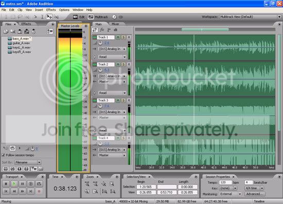The width and height of the screenshot is (283, 204).
Task: Toggle Follow session tempo checkbox
Action: 3,155
